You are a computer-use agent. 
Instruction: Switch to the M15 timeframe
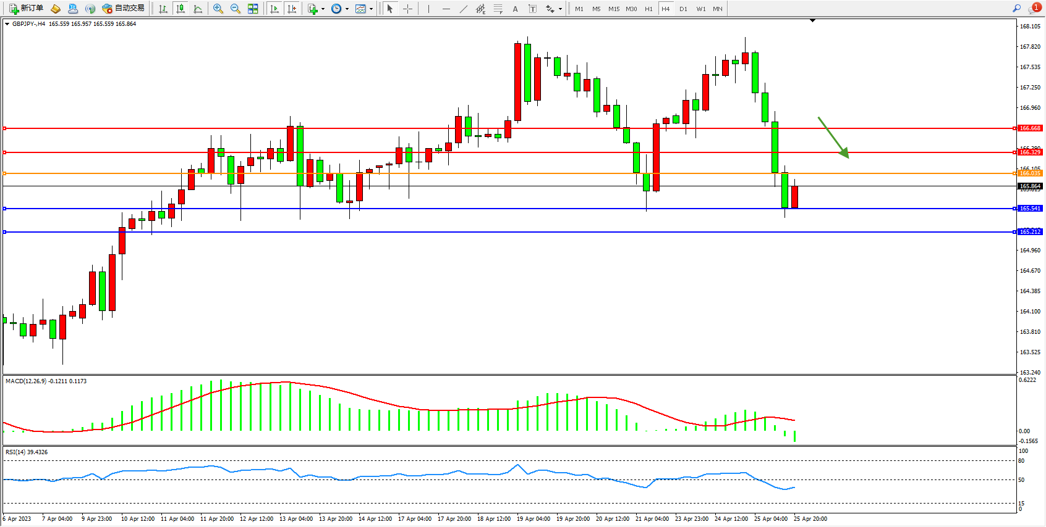click(613, 9)
